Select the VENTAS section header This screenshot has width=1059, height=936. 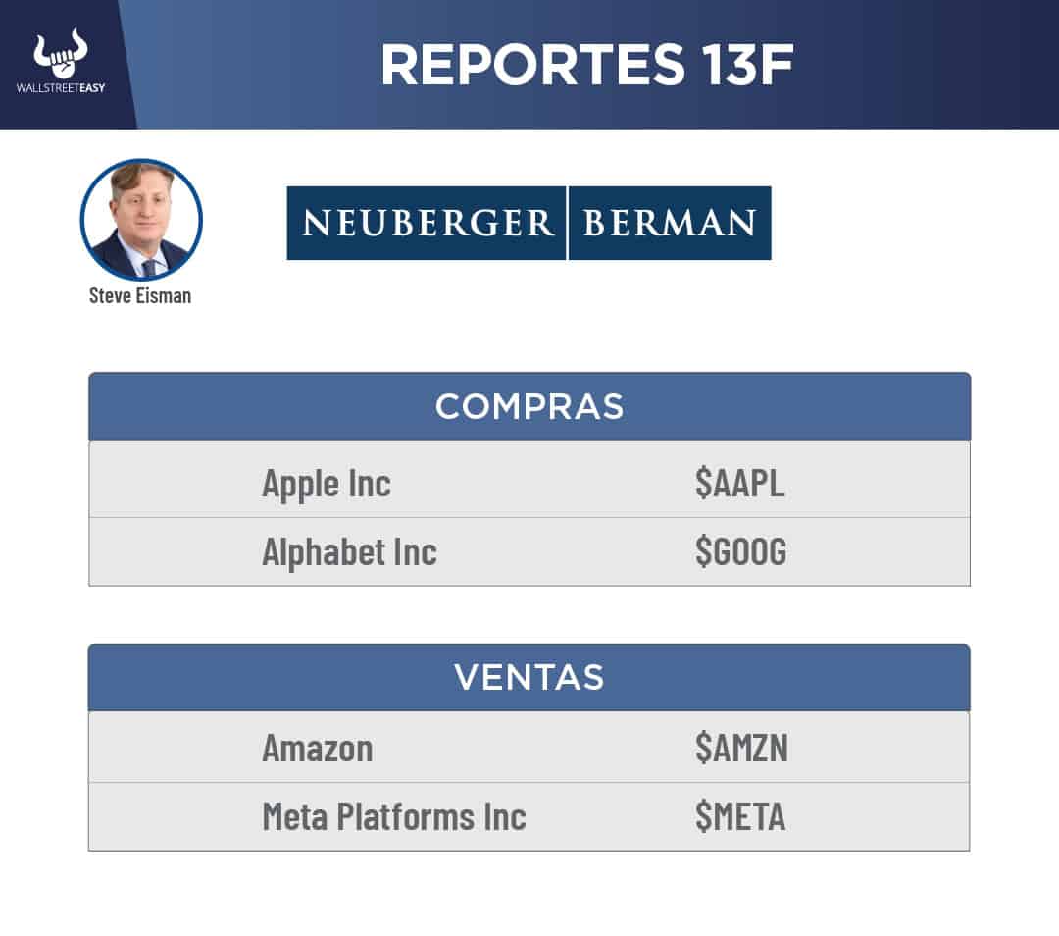529,677
